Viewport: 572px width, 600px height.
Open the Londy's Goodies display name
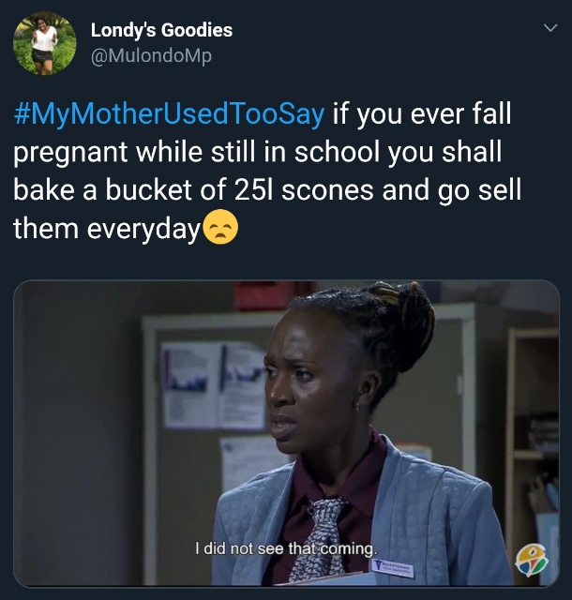[161, 30]
